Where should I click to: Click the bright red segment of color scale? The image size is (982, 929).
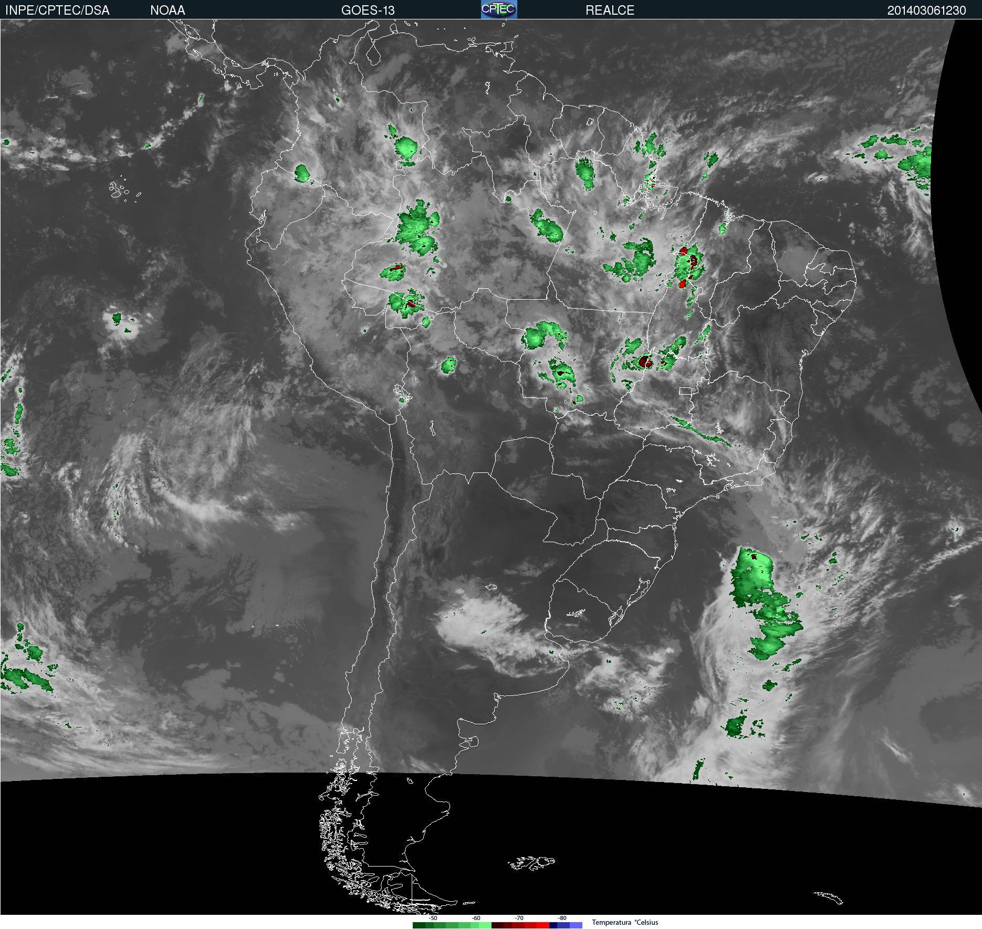[x=543, y=925]
